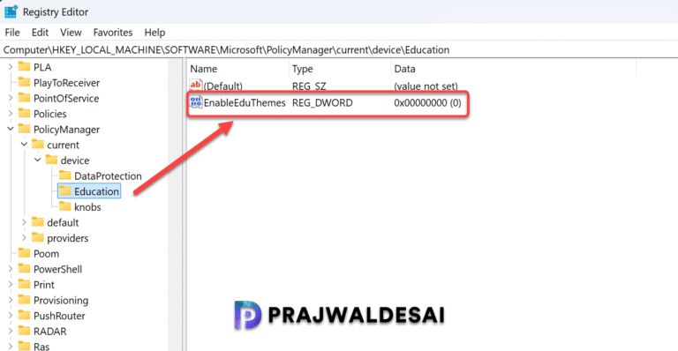Expand the Provisioning key
Viewport: 678px width, 351px height.
11,300
